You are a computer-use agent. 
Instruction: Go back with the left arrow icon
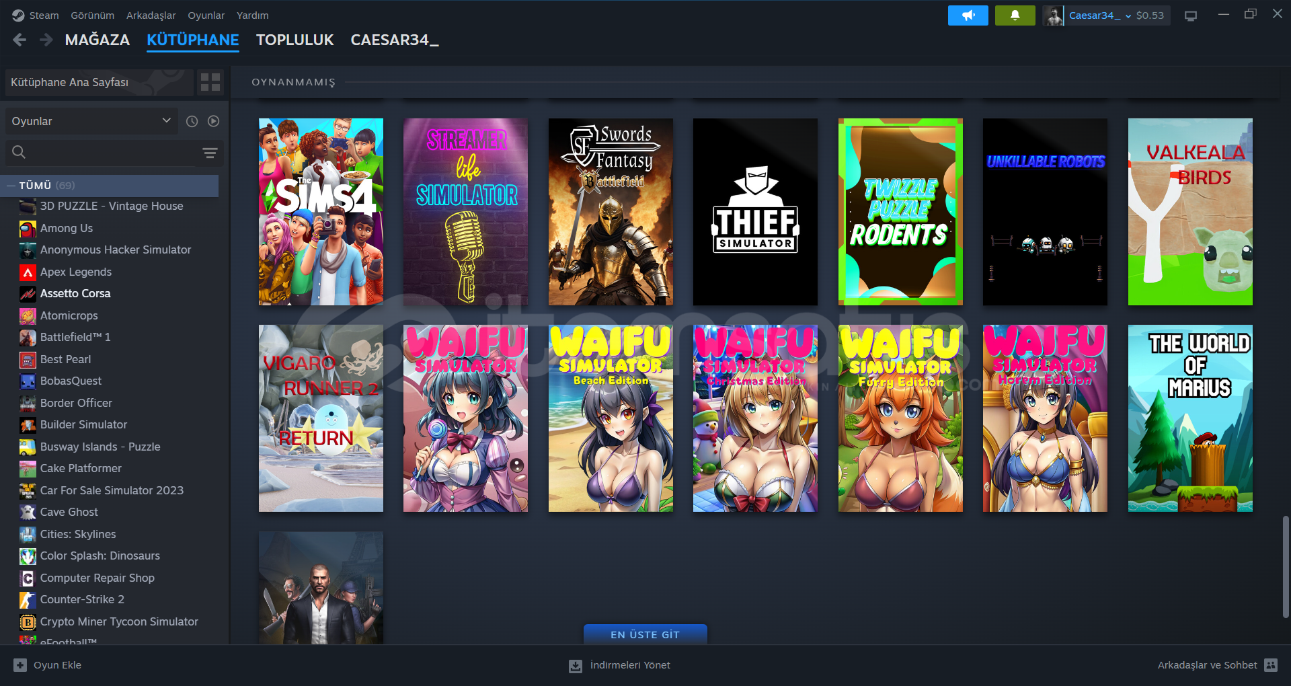click(19, 40)
